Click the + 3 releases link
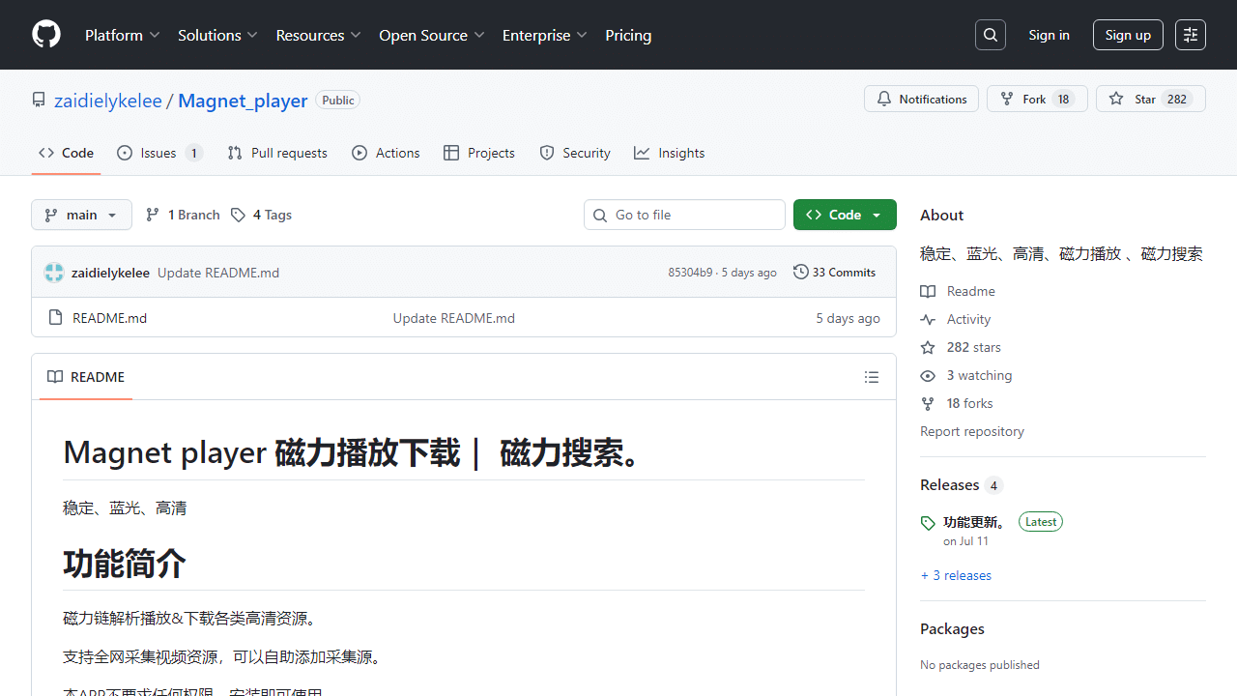 pyautogui.click(x=956, y=575)
